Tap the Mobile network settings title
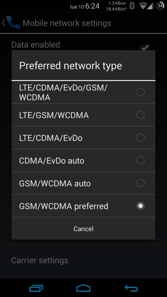The height and width of the screenshot is (297, 167). (67, 23)
